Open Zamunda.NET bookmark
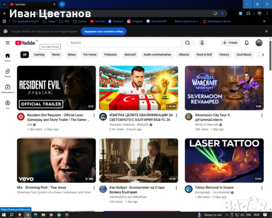Viewport: 272px width, 218px height. pos(157,21)
